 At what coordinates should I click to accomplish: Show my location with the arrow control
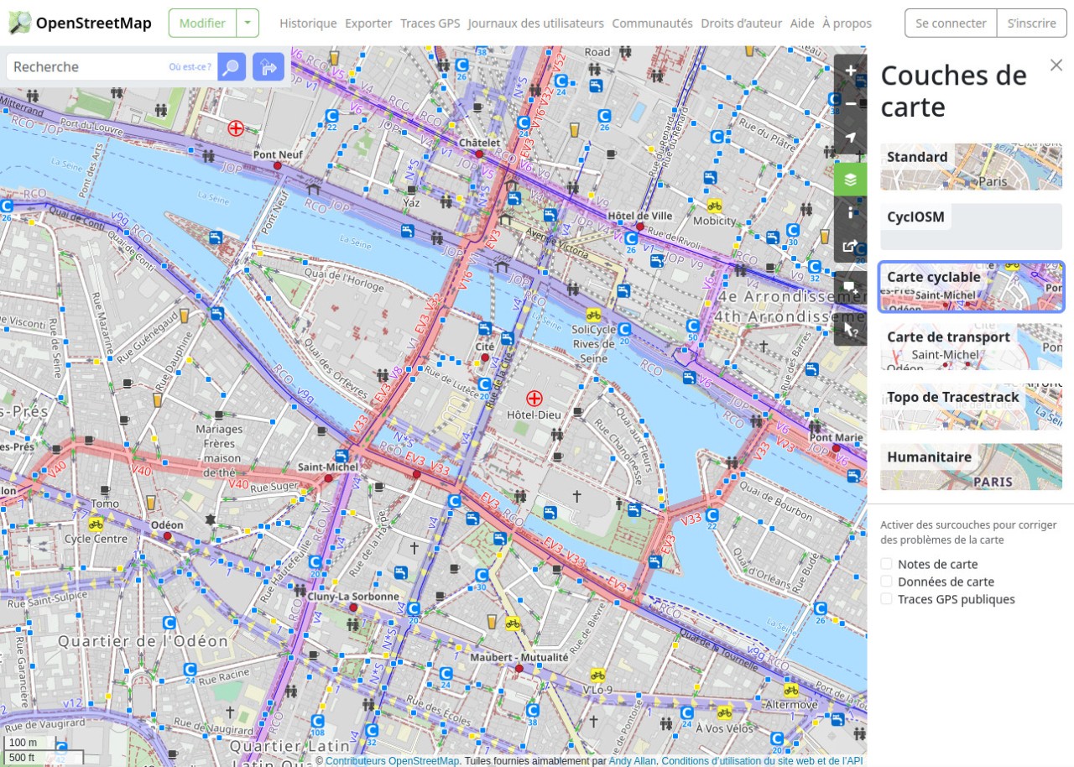coord(851,138)
